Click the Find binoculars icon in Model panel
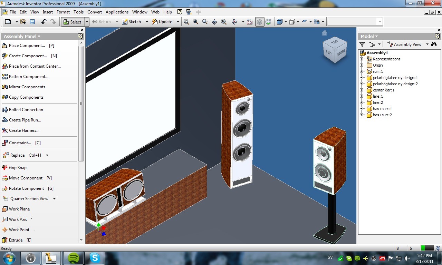 click(x=434, y=44)
